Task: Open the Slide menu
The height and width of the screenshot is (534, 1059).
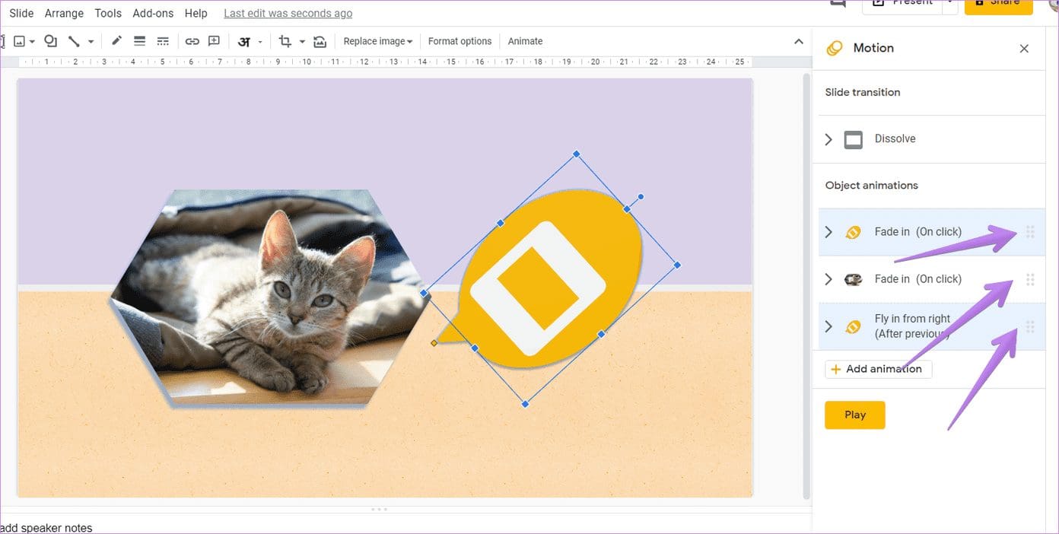Action: (x=21, y=13)
